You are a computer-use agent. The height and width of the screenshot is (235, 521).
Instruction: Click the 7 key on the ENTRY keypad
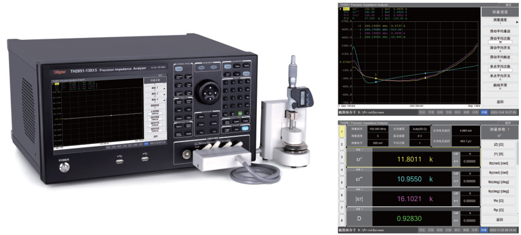click(226, 83)
